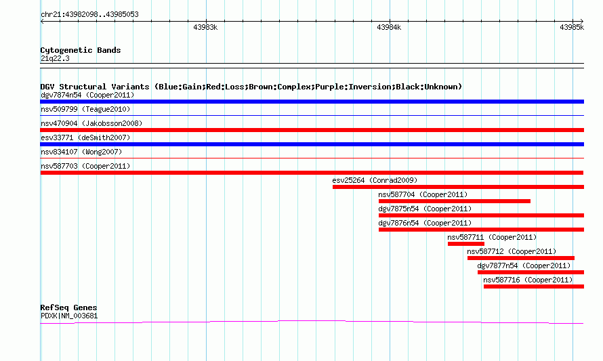Click the esv33771 (deSmith2007) label
The height and width of the screenshot is (361, 603).
pyautogui.click(x=85, y=137)
